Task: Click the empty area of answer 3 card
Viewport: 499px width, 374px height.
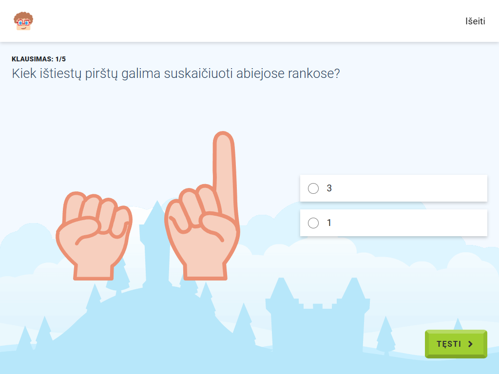Action: (407, 188)
